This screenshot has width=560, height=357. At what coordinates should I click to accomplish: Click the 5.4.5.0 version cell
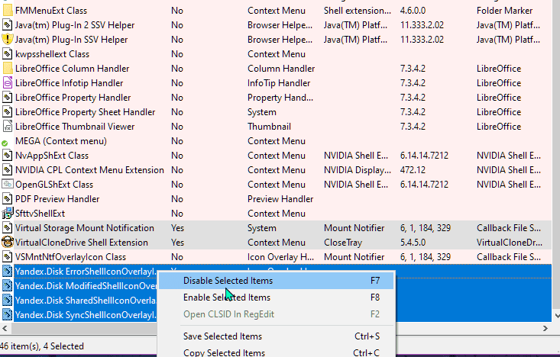click(x=413, y=243)
